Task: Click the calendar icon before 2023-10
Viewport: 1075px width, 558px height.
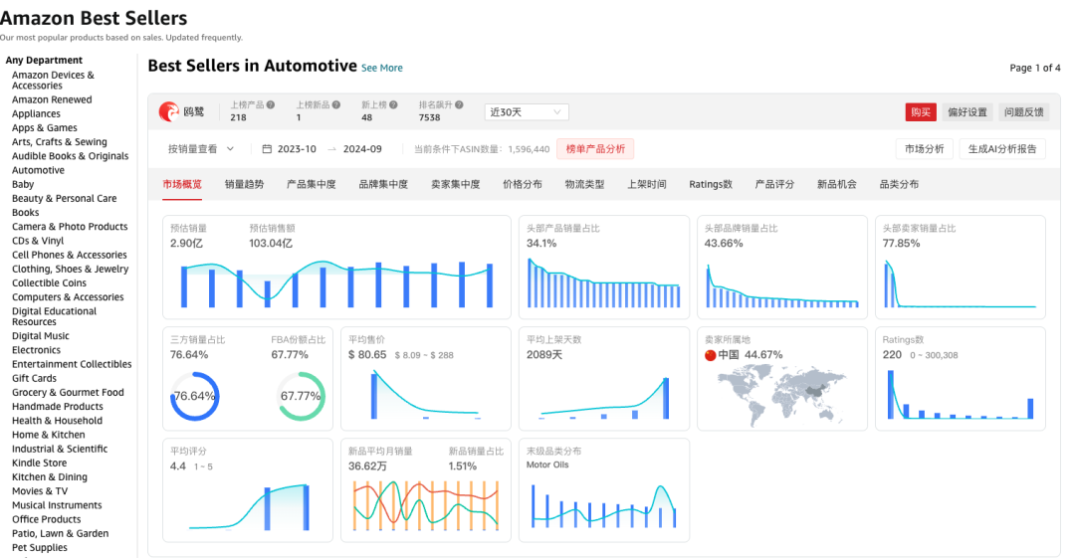Action: pyautogui.click(x=267, y=149)
